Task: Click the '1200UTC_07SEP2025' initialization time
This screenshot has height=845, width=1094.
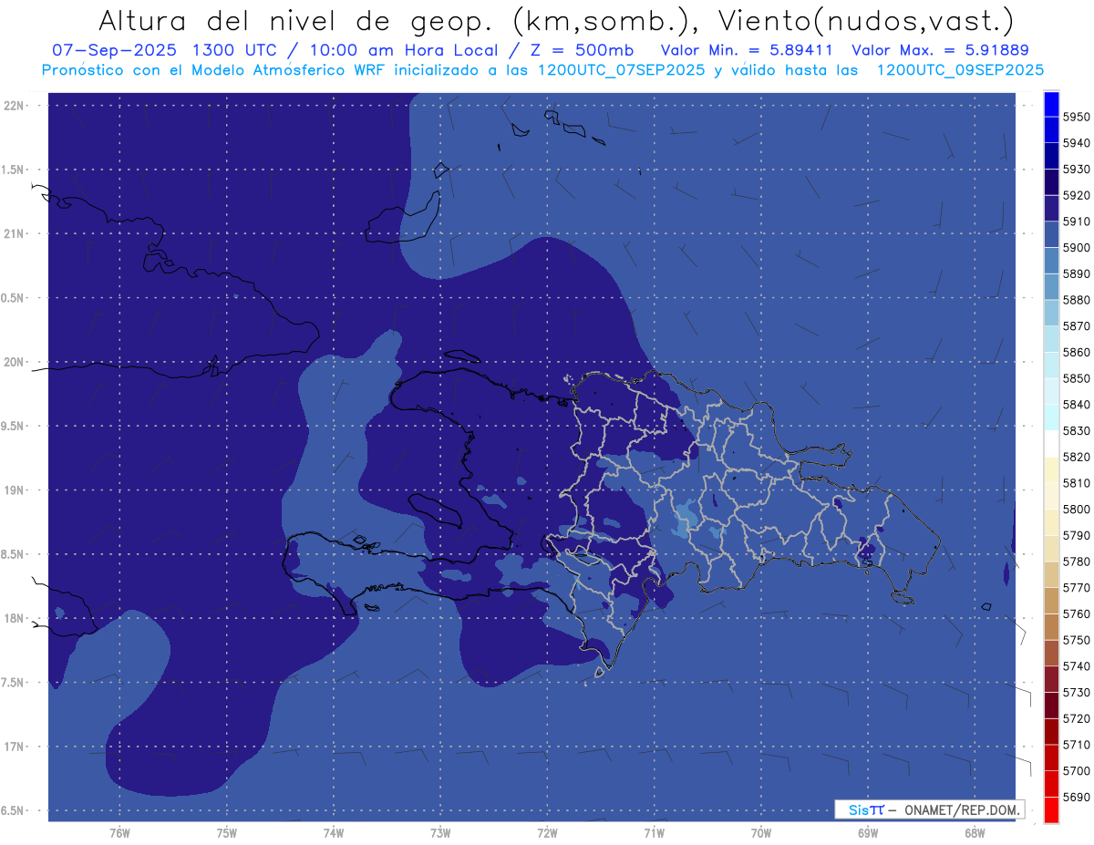Action: pyautogui.click(x=621, y=69)
